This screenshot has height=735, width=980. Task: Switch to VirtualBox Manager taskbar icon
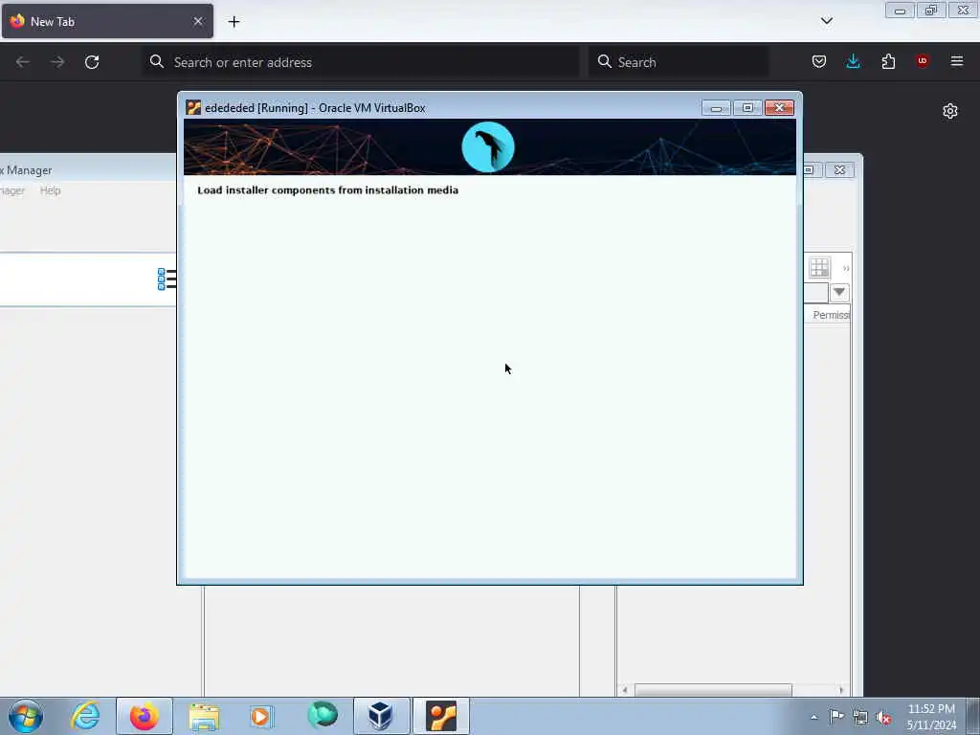[x=381, y=716]
